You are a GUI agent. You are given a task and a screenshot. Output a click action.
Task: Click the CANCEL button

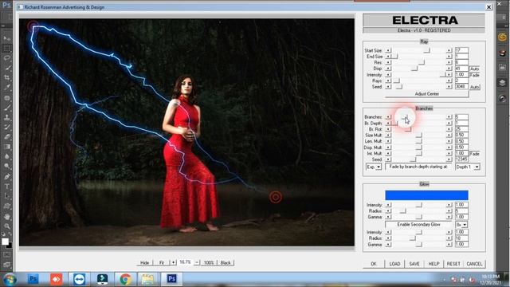[474, 264]
